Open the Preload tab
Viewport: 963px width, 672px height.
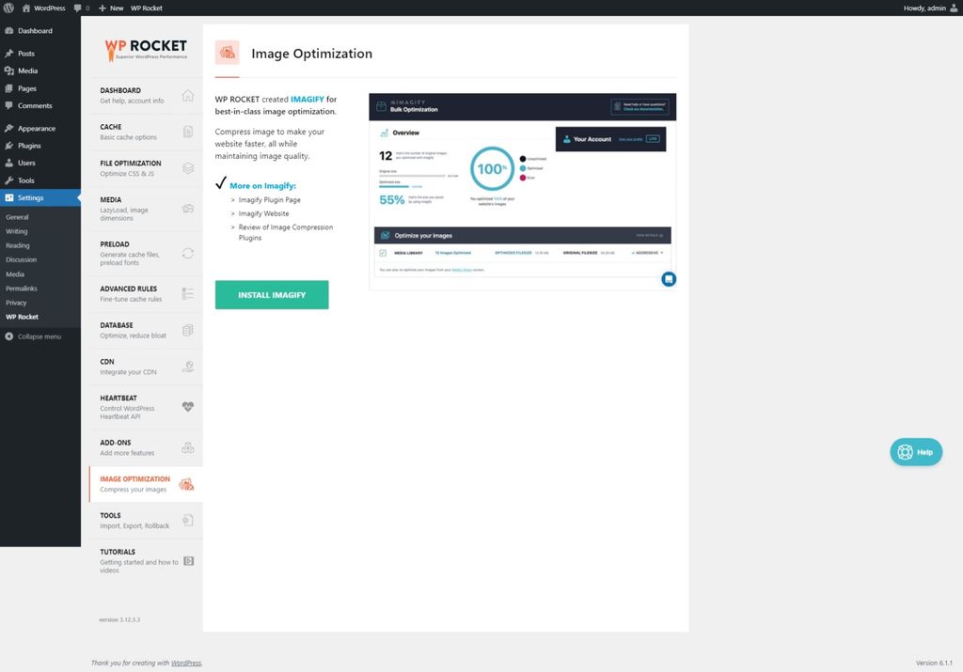click(x=146, y=253)
